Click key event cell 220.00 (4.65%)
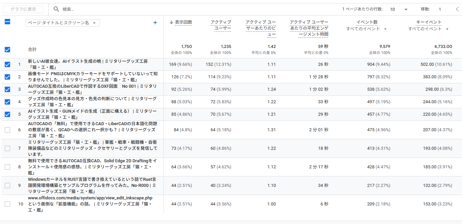This screenshot has width=462, height=224. (438, 114)
